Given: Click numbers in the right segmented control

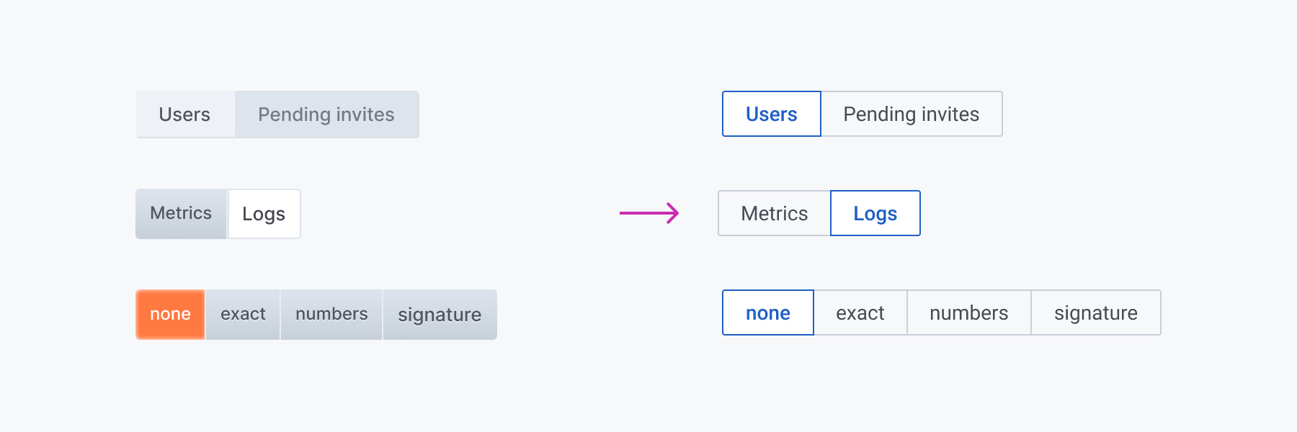Looking at the screenshot, I should pos(968,312).
